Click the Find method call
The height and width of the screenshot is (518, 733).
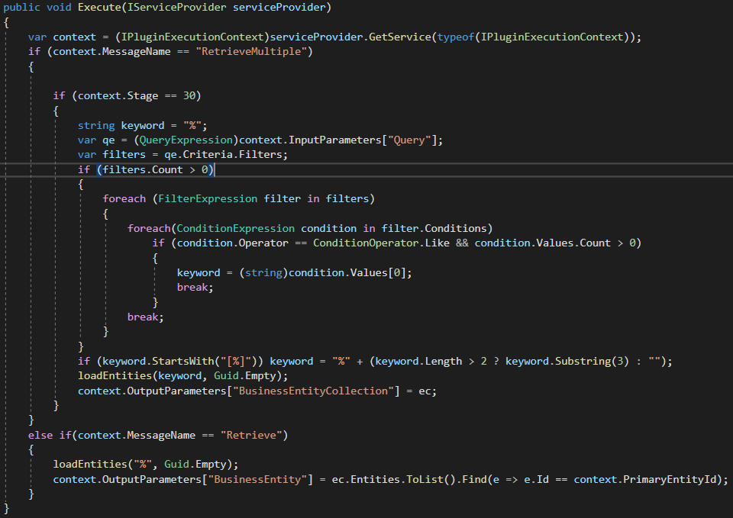point(474,480)
